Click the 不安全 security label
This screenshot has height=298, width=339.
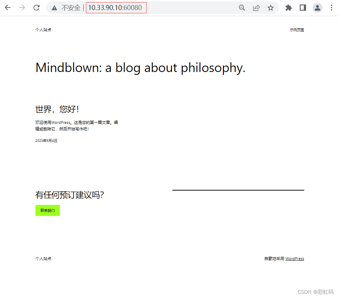pyautogui.click(x=71, y=8)
